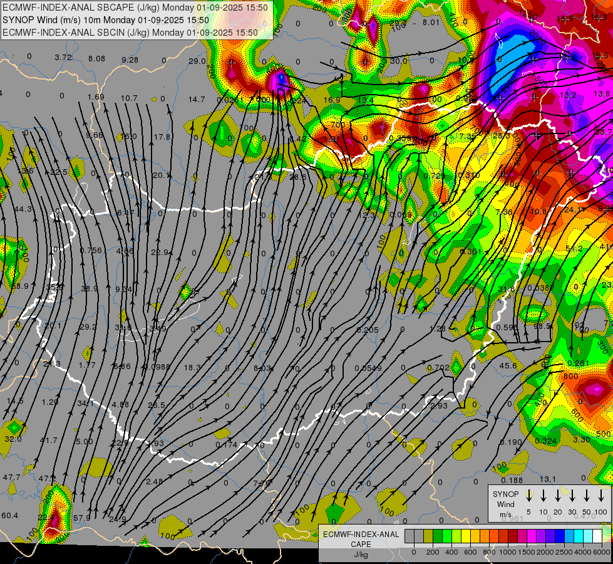This screenshot has width=613, height=564.
Task: Click the map value '6.47'
Action: pos(125,212)
